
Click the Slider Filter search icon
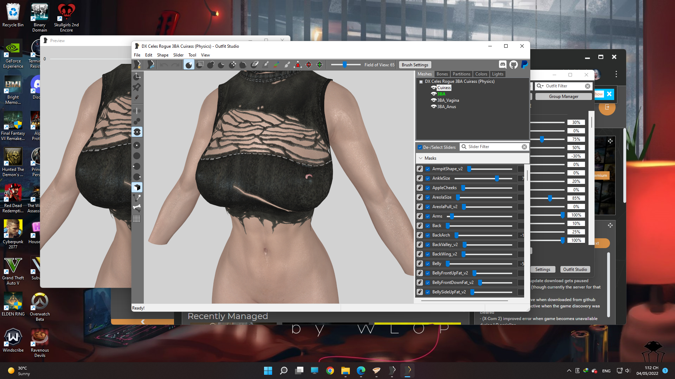pos(464,147)
